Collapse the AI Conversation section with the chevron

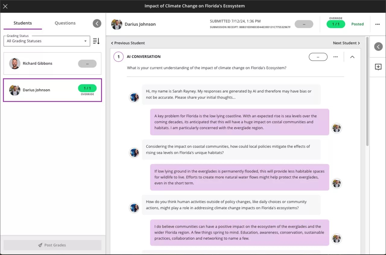[352, 57]
